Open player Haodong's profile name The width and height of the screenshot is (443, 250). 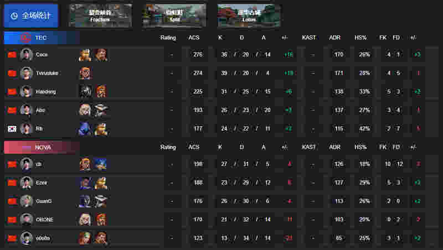[x=46, y=92]
